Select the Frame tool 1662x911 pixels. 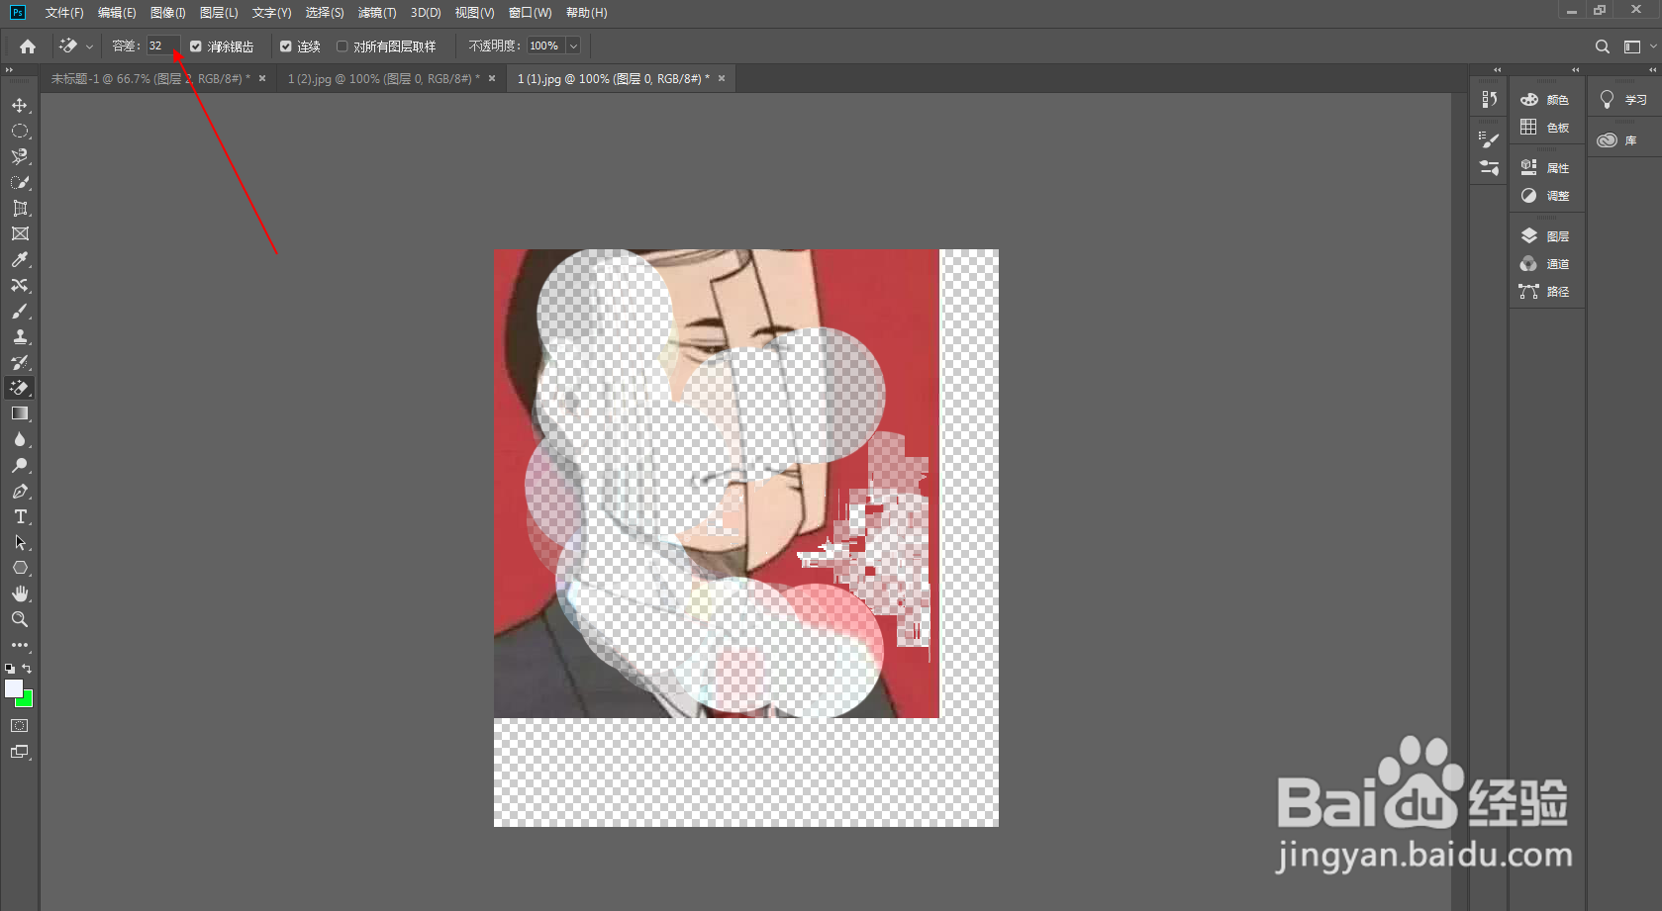click(x=20, y=233)
